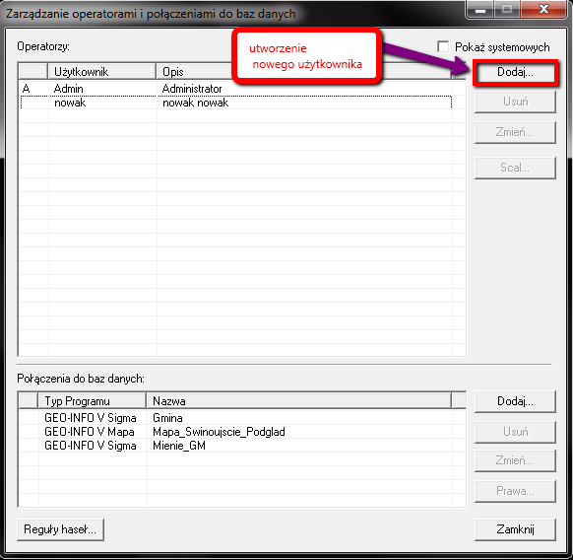573x560 pixels.
Task: Sort connections by Nazwa column header
Action: 299,401
